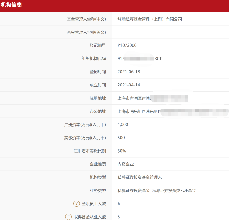The height and width of the screenshot is (220, 229).
Task: Click the business type 私募证券投资类FOF基金
Action: (x=175, y=190)
